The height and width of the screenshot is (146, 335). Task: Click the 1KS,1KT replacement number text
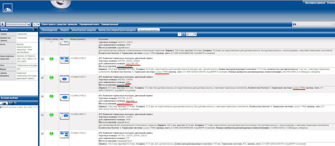130,101
